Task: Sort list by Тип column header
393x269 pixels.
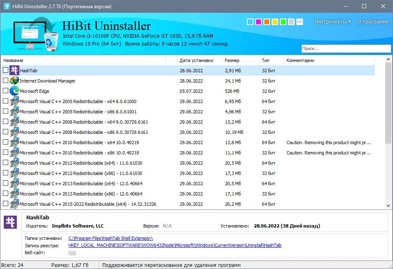Action: coord(272,60)
